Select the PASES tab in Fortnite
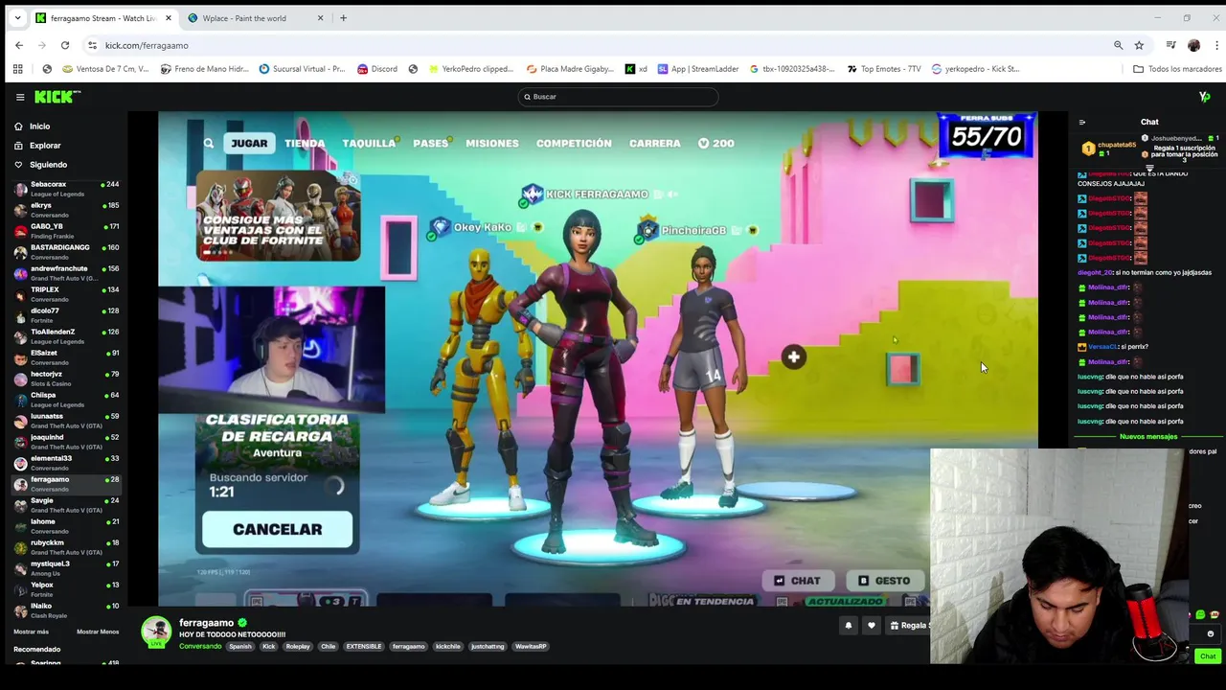The height and width of the screenshot is (690, 1226). click(x=430, y=144)
